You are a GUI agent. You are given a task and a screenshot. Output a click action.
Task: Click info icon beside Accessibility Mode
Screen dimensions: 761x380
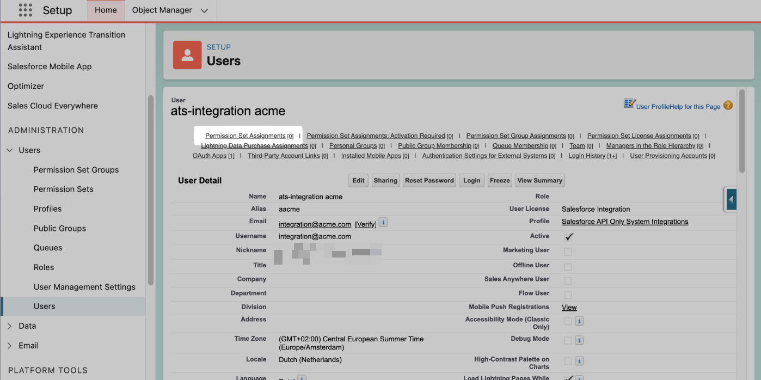pos(579,321)
